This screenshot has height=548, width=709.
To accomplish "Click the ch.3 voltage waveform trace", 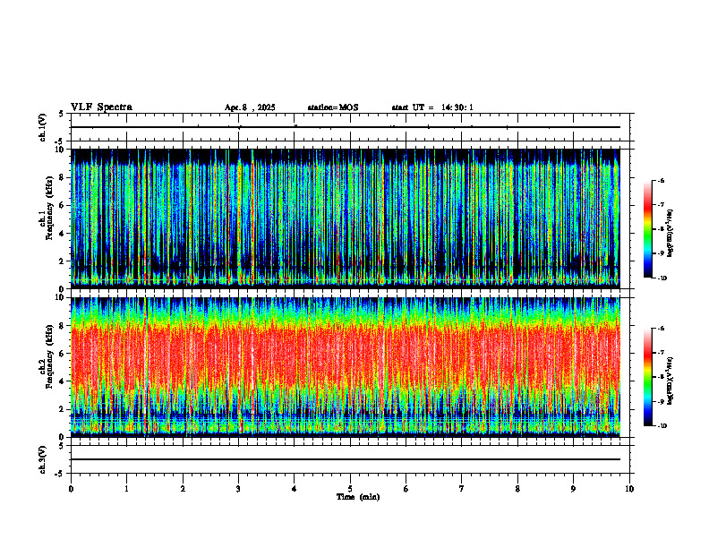I will coord(346,459).
